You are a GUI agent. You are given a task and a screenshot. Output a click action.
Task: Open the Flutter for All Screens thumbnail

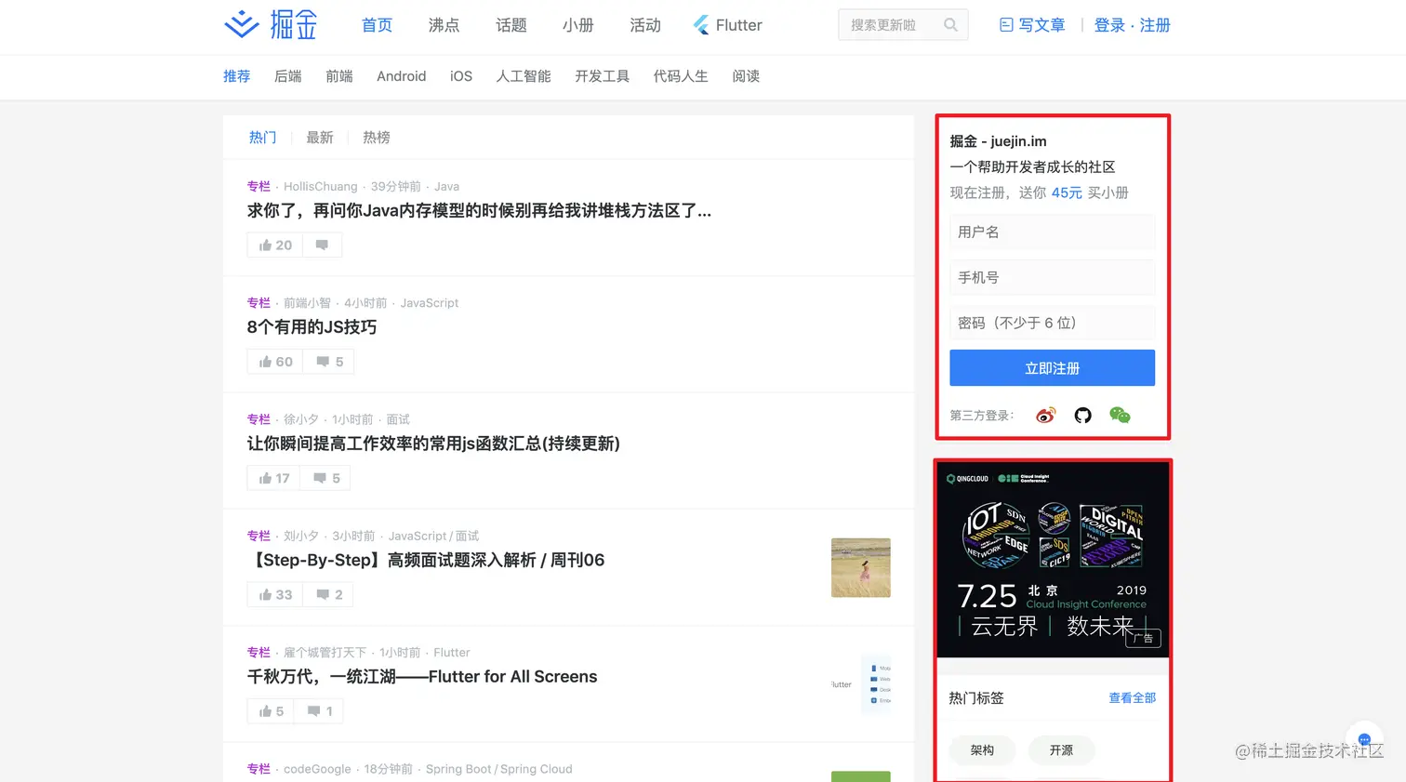[x=860, y=684]
